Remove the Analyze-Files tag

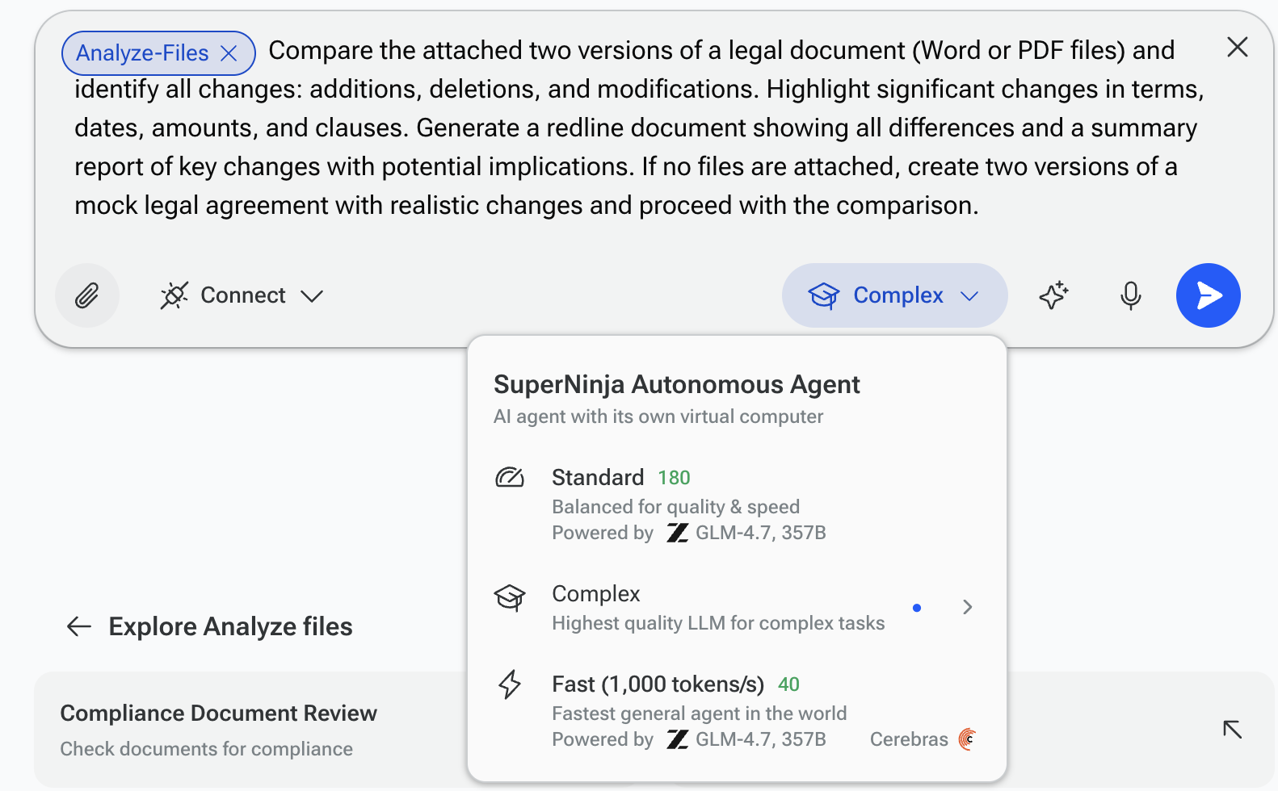[229, 53]
